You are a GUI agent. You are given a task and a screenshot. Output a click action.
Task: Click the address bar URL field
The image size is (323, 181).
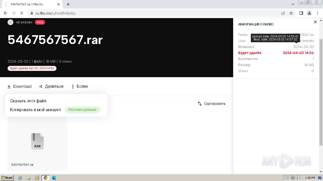154,13
